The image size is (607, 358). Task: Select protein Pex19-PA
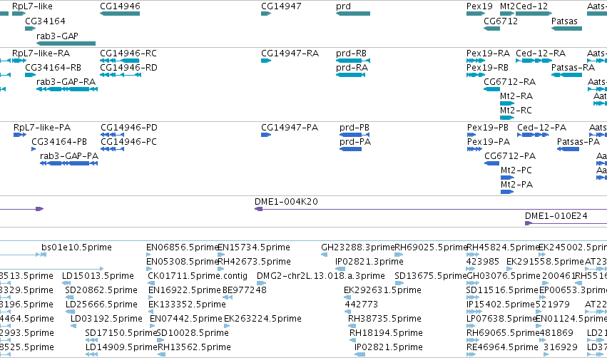(474, 149)
